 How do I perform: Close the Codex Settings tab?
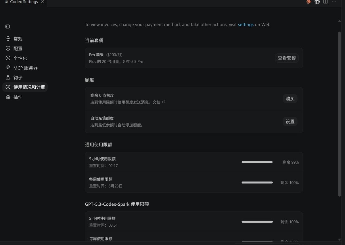43,2
